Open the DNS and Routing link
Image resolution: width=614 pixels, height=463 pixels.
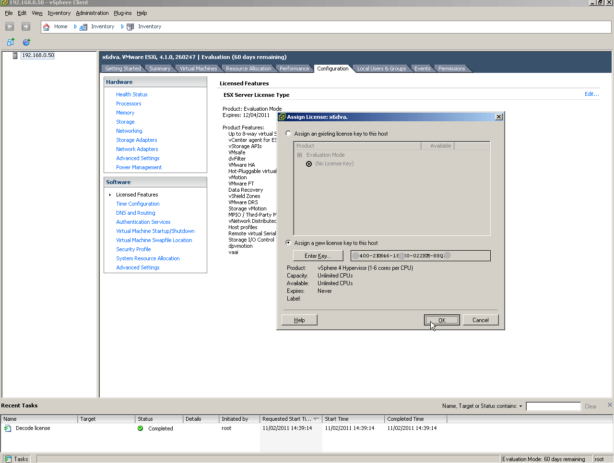[135, 213]
